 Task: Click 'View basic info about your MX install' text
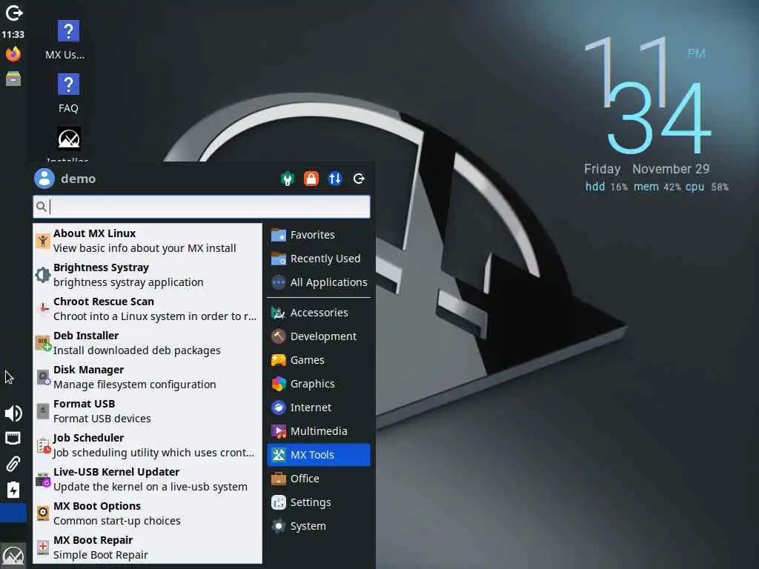(x=145, y=248)
